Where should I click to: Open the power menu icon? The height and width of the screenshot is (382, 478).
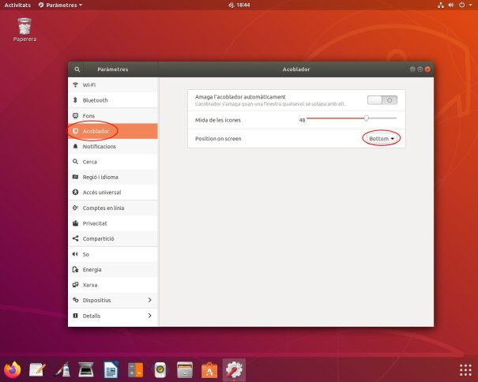pos(462,5)
